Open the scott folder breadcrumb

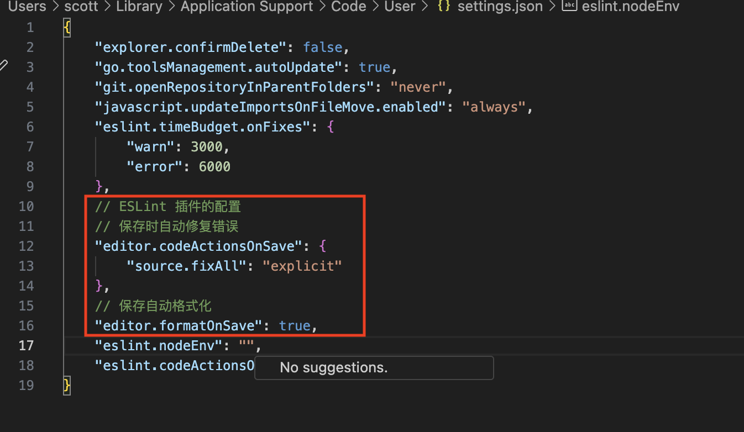[x=81, y=7]
